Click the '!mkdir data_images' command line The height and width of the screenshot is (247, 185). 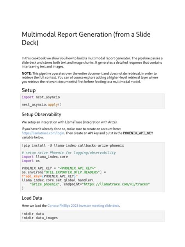[40, 218]
